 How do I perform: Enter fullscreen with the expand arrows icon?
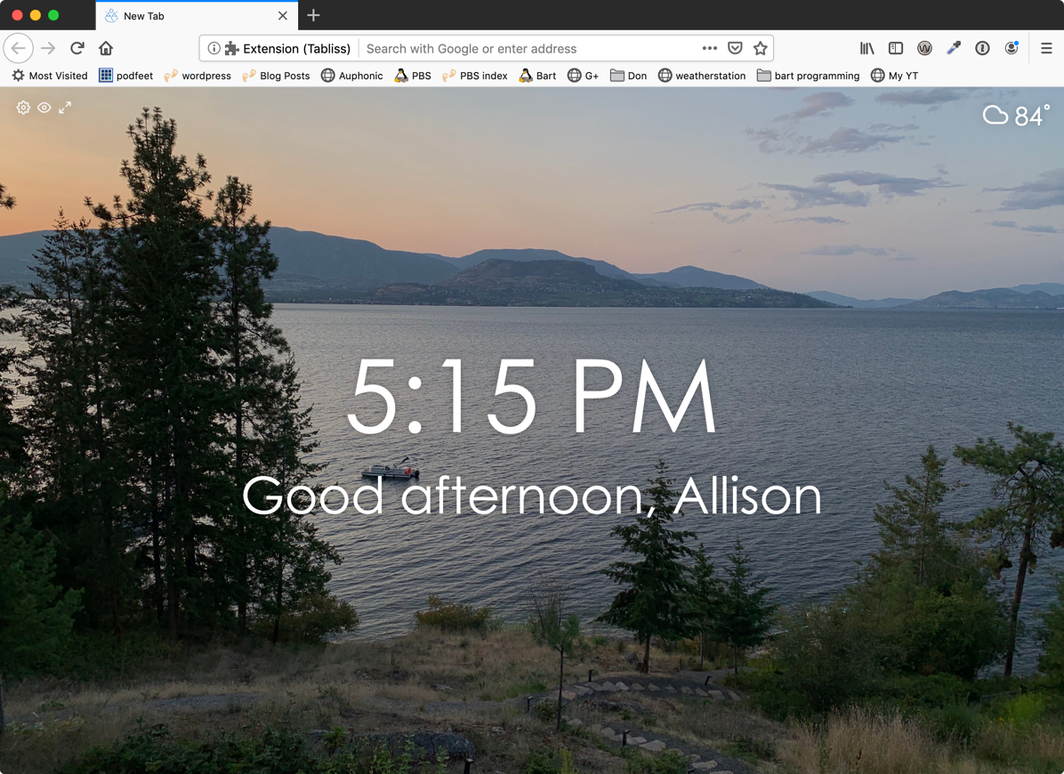point(65,108)
